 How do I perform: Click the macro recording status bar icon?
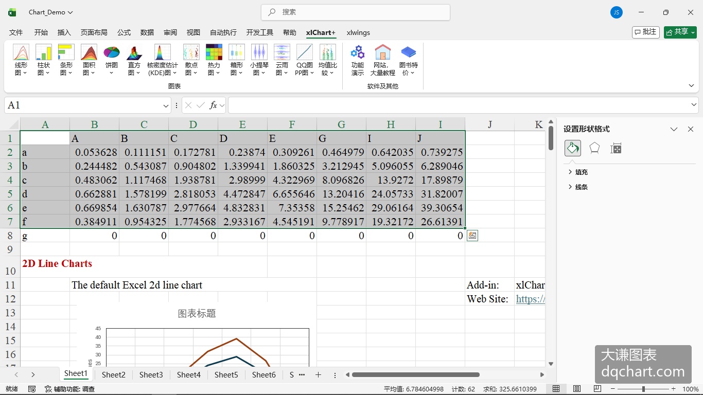32,389
